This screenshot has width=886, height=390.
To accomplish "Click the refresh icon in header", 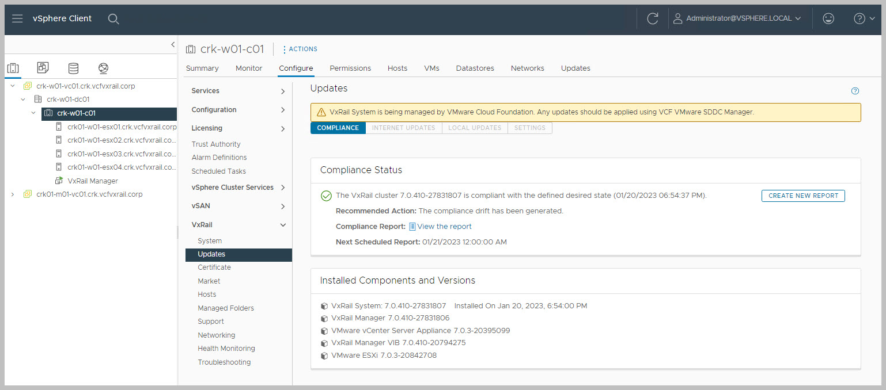I will click(652, 18).
